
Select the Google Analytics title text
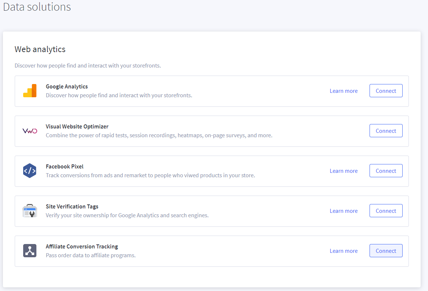pyautogui.click(x=67, y=87)
